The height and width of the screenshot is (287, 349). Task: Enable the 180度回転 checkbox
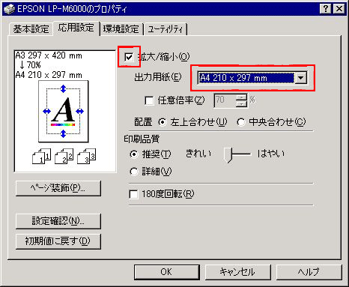(133, 194)
